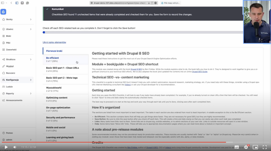The image size is (271, 151).
Task: Expand the Struktura submenu chevron
Action: pyautogui.click(x=31, y=60)
